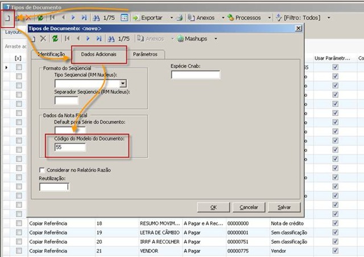Go to previous record in main window toolbar
Image resolution: width=364 pixels, height=257 pixels.
click(63, 18)
